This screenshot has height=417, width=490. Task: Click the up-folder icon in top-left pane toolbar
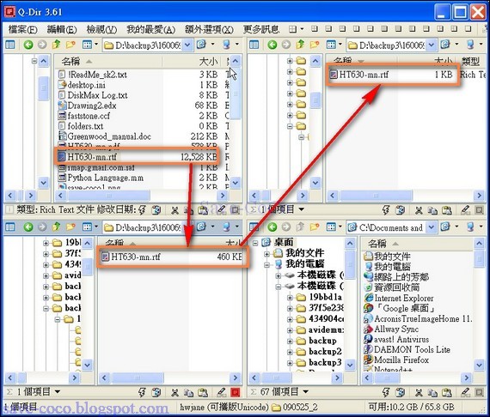point(56,45)
